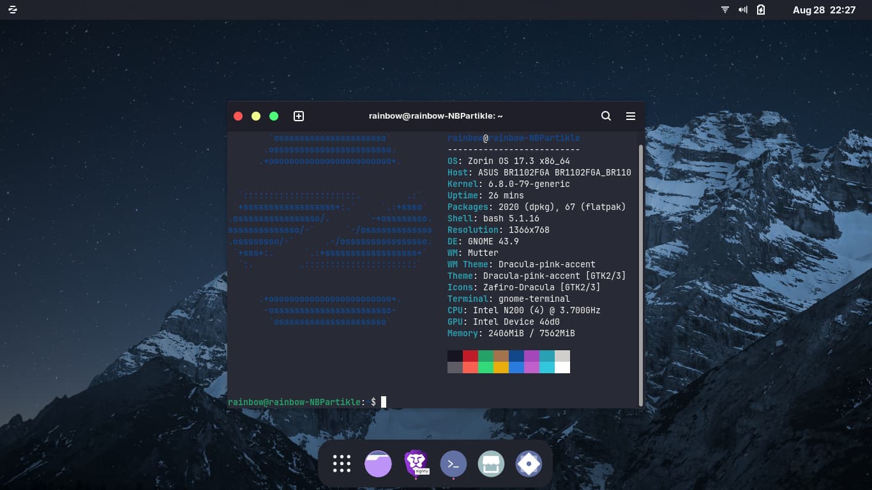Click the terminal search icon

coord(606,116)
